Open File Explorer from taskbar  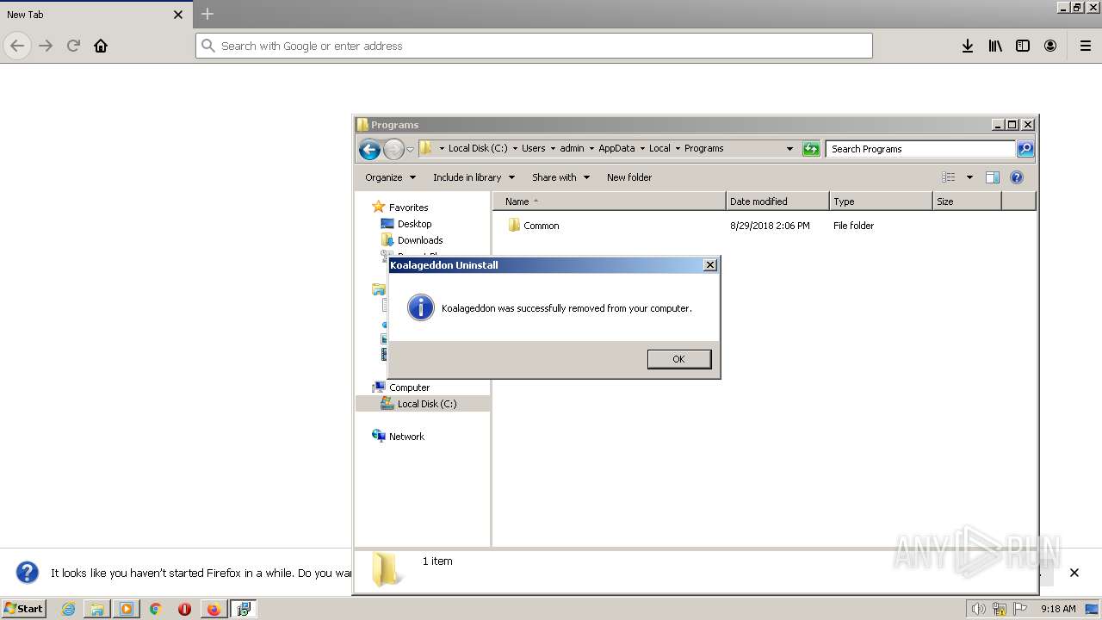(97, 609)
